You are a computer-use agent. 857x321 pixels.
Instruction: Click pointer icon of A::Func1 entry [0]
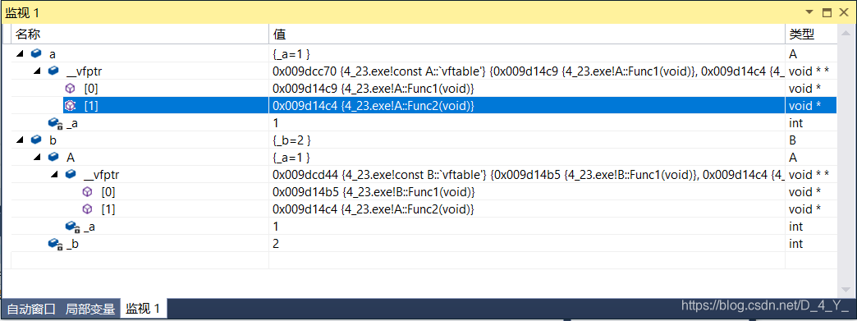point(70,88)
